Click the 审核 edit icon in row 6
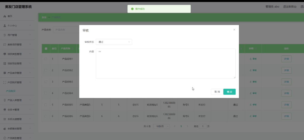 pyautogui.click(x=251, y=116)
